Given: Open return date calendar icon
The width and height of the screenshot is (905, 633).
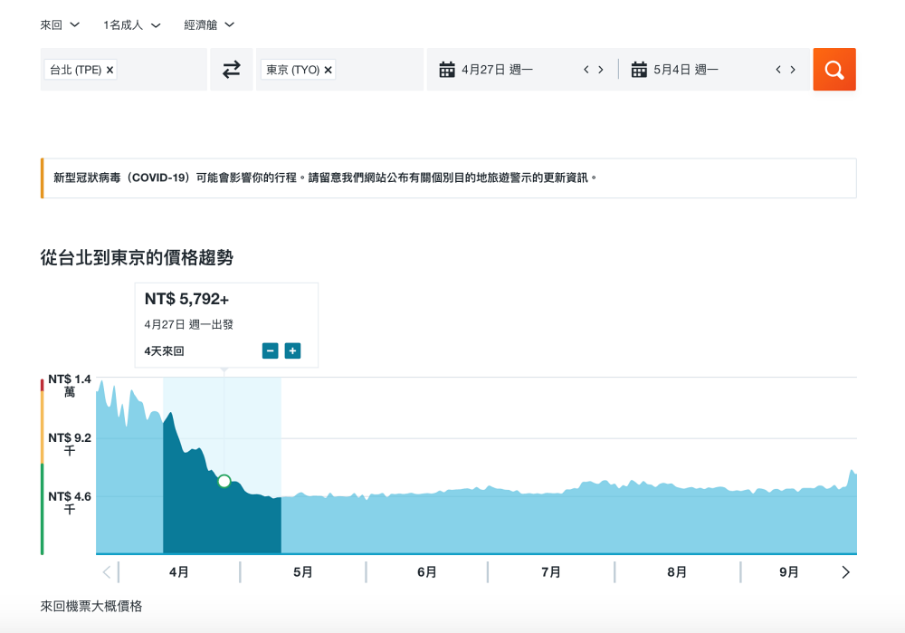Looking at the screenshot, I should (x=639, y=70).
